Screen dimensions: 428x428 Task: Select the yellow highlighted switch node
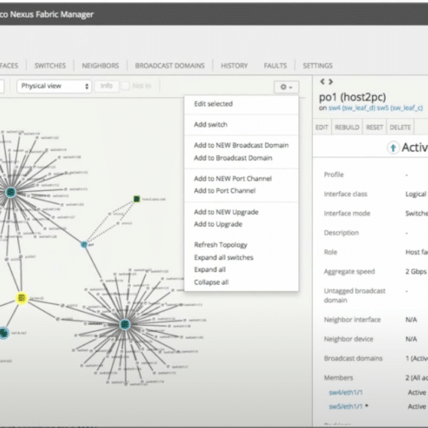[21, 298]
